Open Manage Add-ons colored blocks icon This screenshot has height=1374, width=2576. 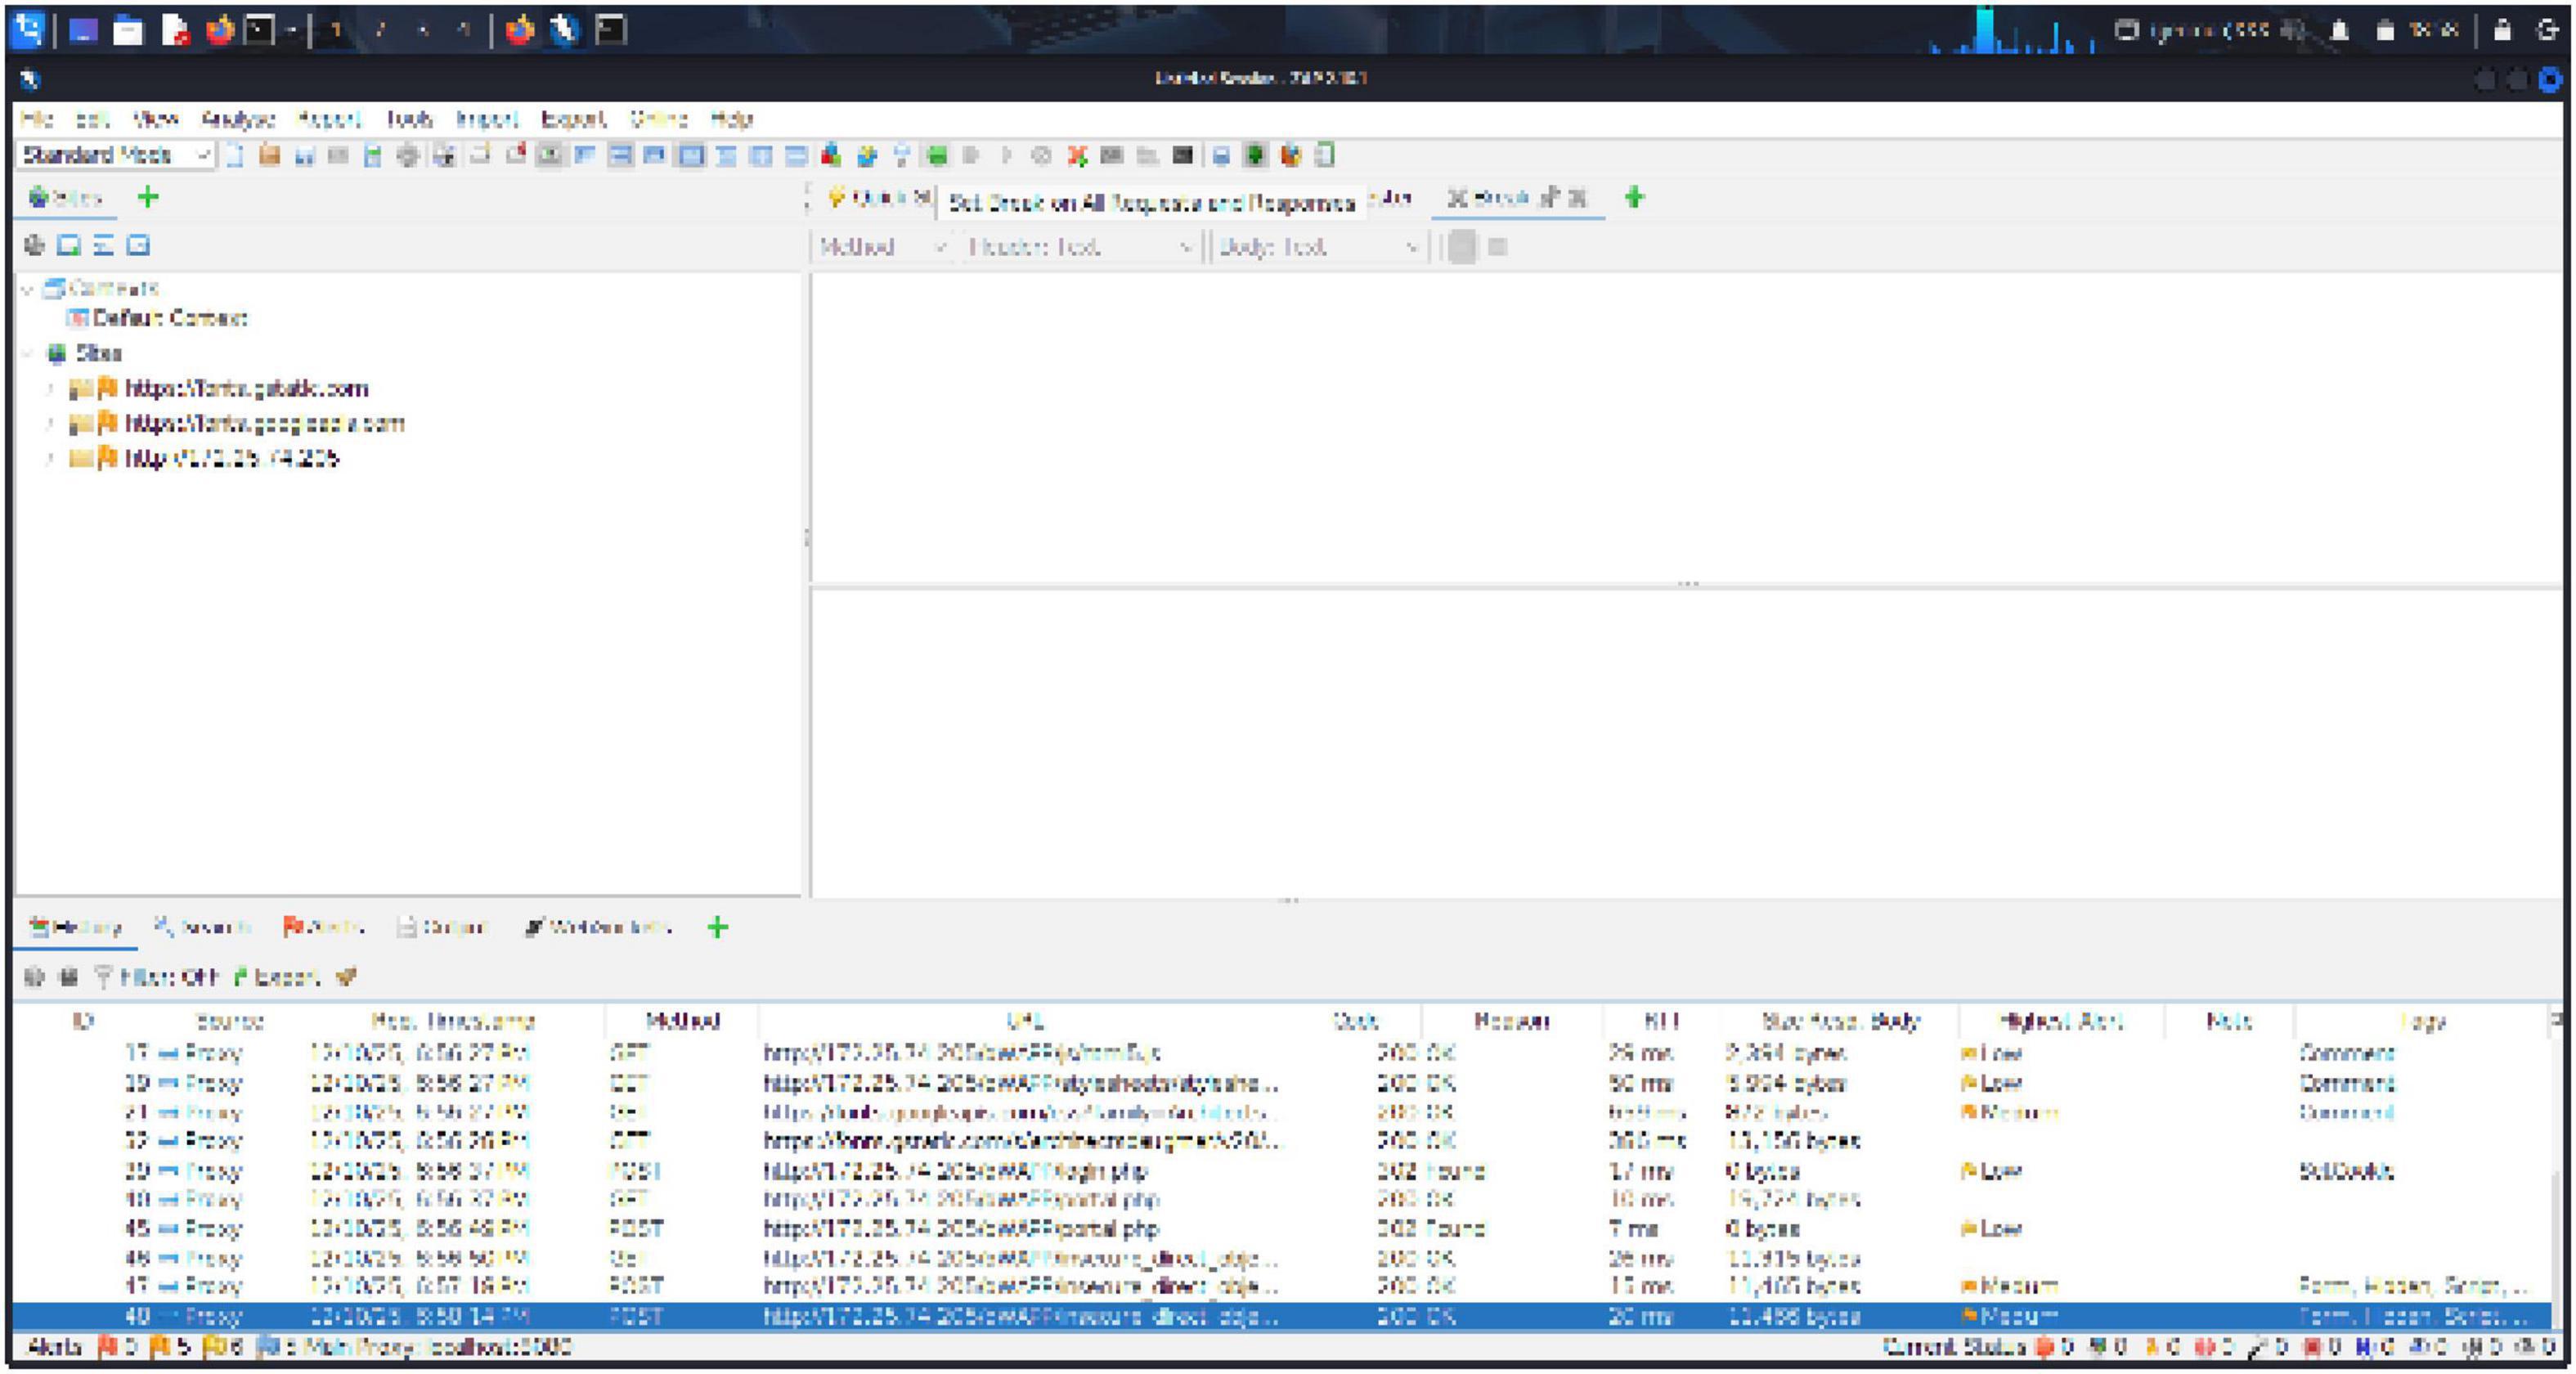click(831, 155)
